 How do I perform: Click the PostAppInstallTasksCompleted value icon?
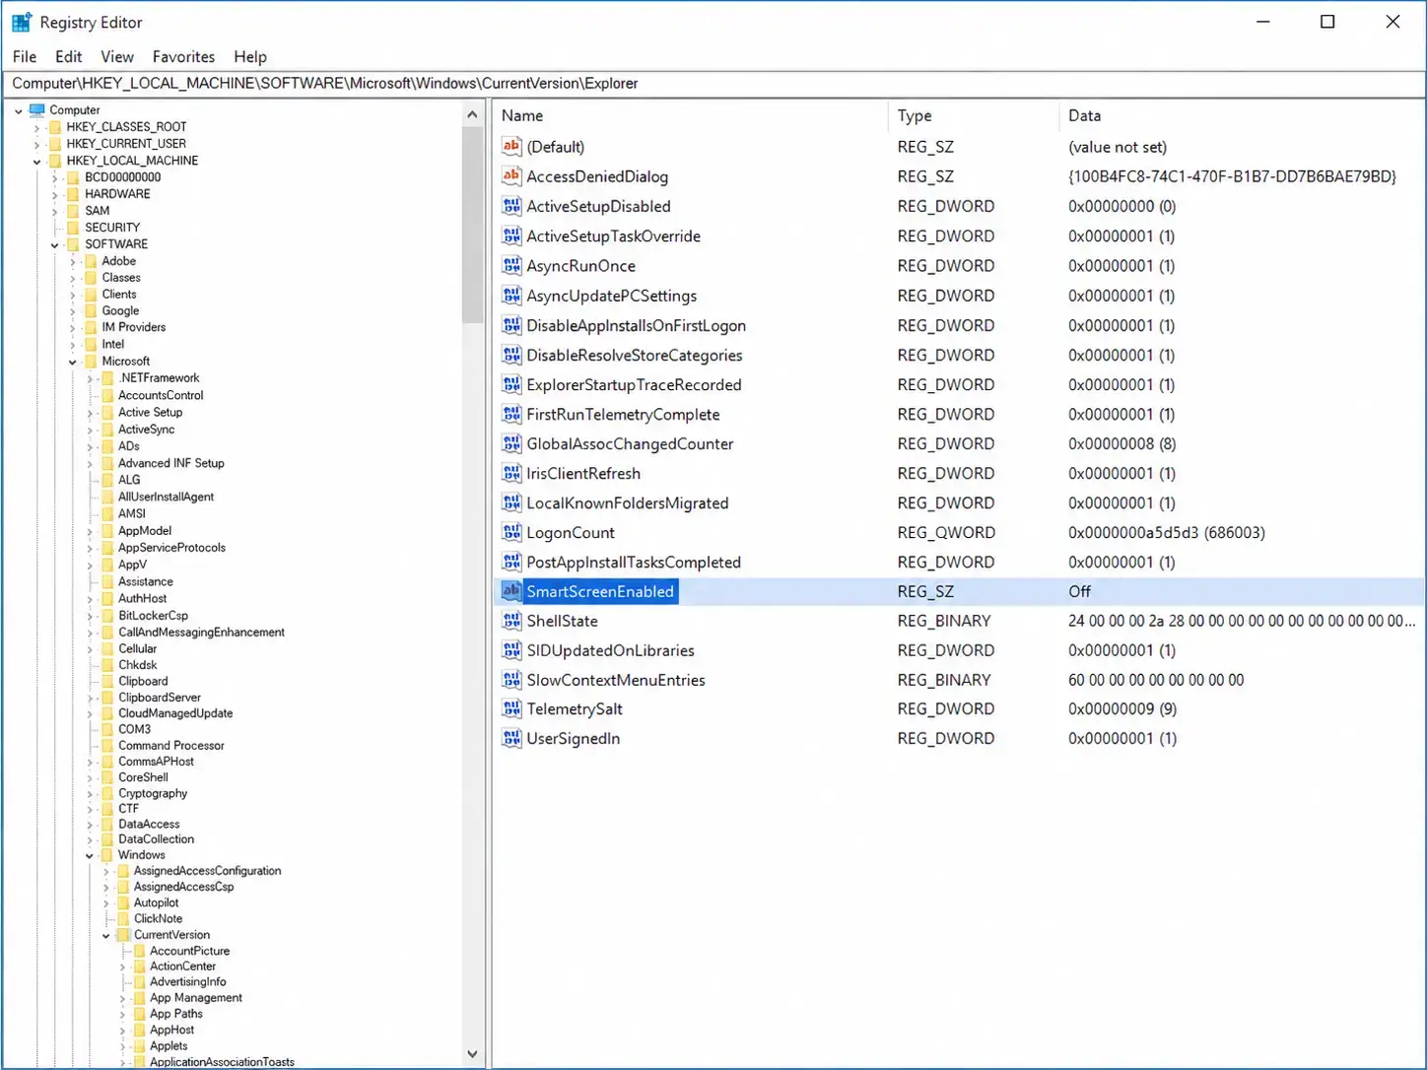click(x=511, y=562)
